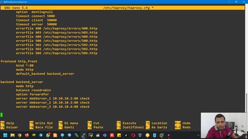The height and width of the screenshot is (139, 248).
Task: Click the 'errorfile 504' line
Action: [x=57, y=53]
